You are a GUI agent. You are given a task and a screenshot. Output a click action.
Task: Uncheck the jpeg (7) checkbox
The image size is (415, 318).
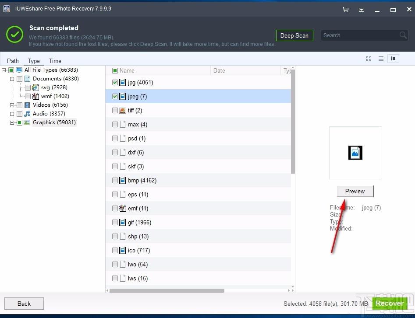[115, 96]
